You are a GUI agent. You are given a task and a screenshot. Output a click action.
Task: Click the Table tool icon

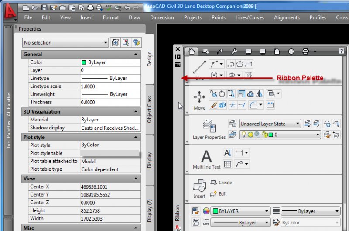(x=227, y=164)
